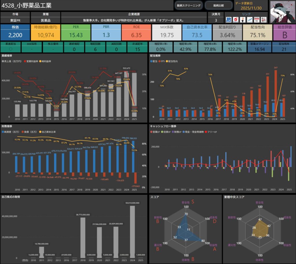Screen dimensions: 296x264
Task: Select the purple 総合評価 B card
Action: (x=284, y=33)
